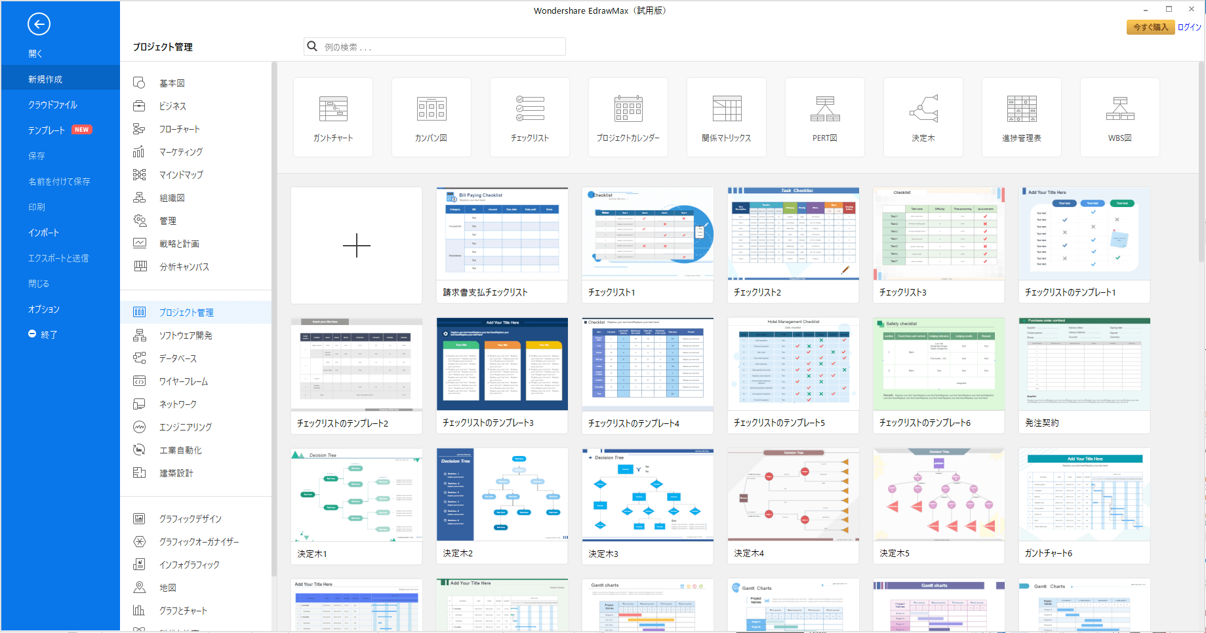Open the カンバン図 diagram type tile

[432, 117]
